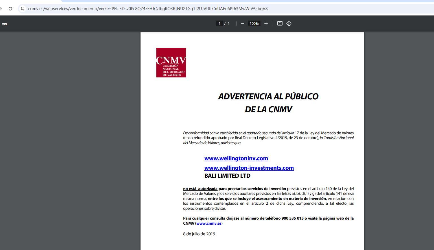The image size is (434, 250).
Task: Follow the www.cnmv.es link
Action: tap(209, 223)
